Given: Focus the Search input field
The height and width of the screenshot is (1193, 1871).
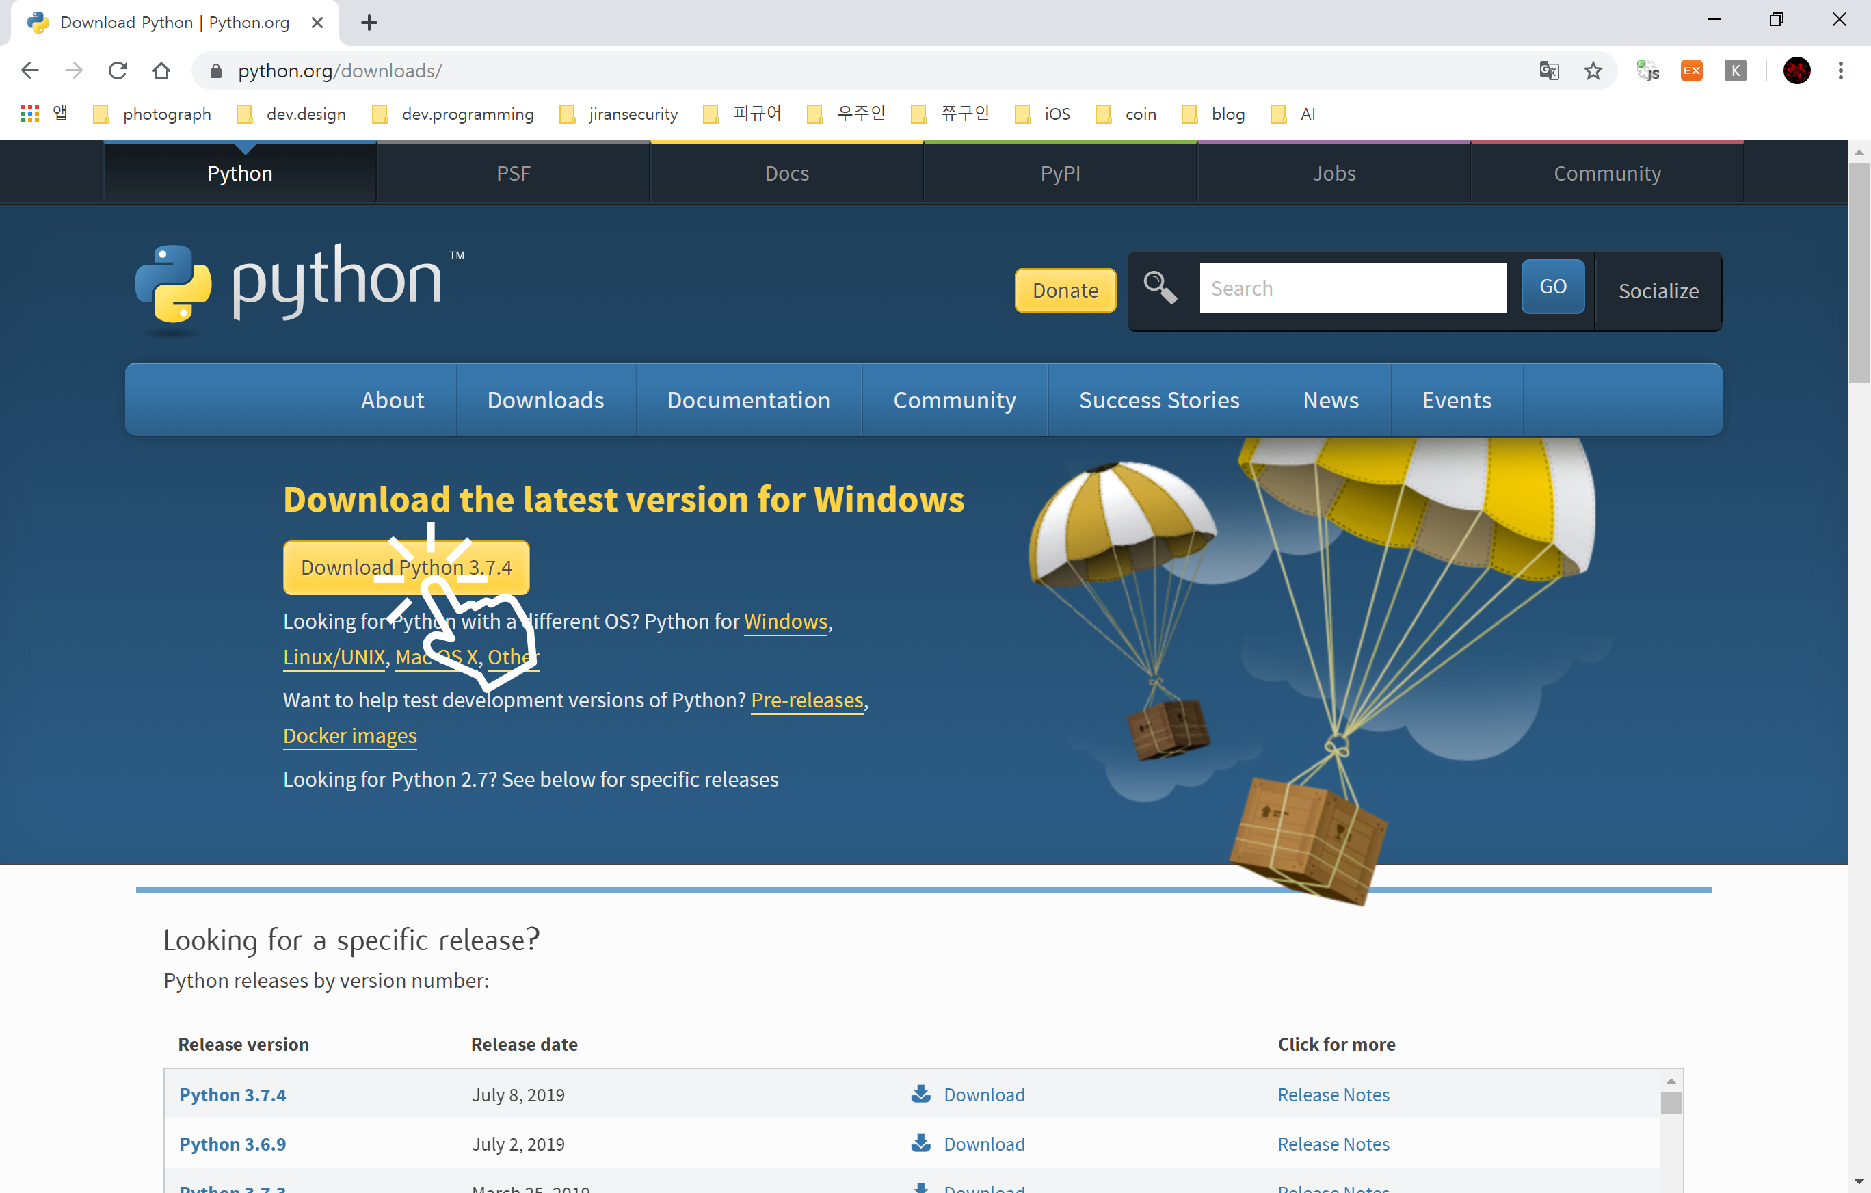Looking at the screenshot, I should point(1352,289).
